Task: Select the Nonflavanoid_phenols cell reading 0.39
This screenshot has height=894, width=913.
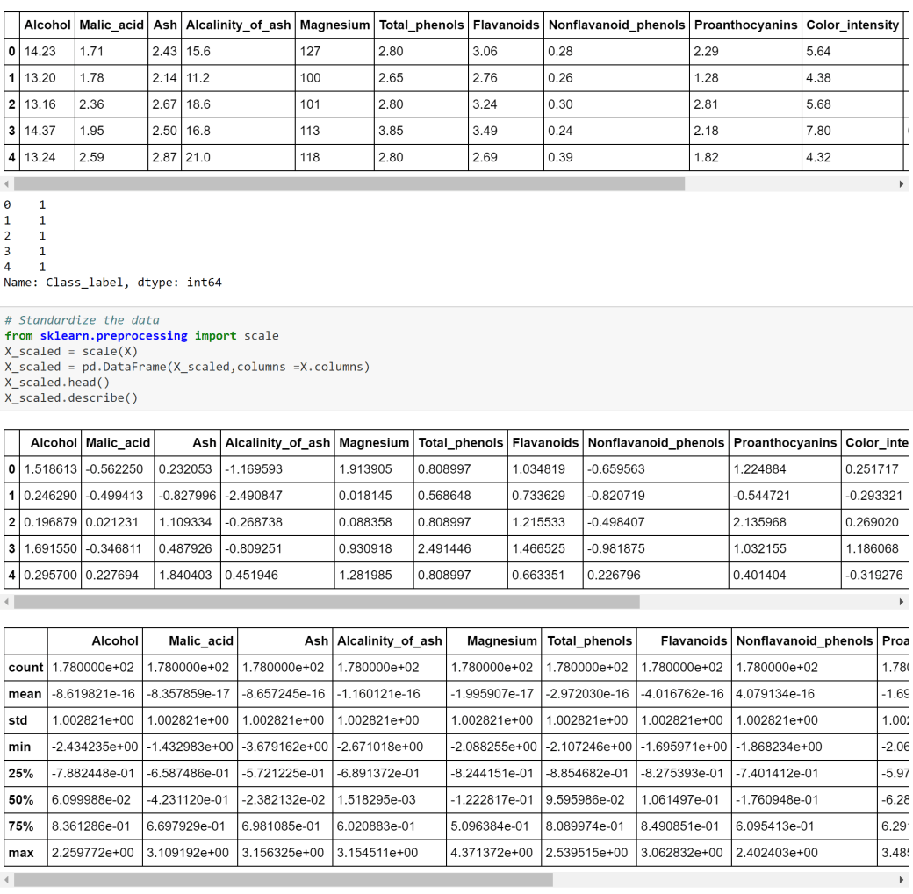Action: point(616,157)
